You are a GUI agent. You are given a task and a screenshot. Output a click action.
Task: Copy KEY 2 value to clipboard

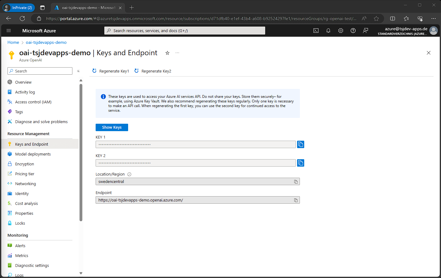[x=300, y=163]
